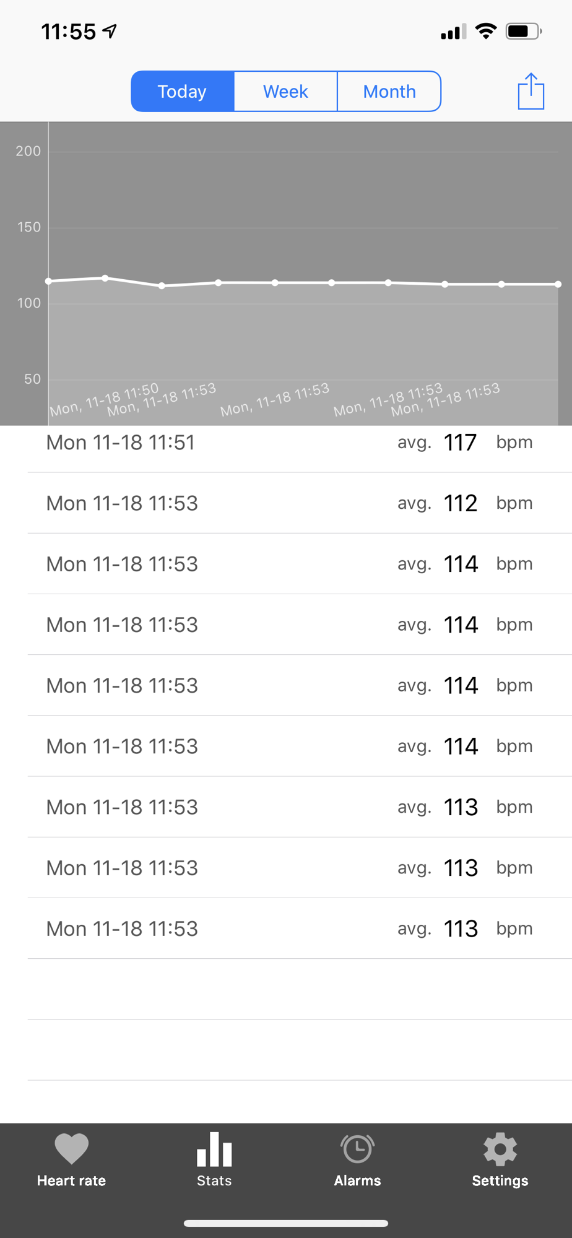Tap the battery status icon

tap(524, 31)
